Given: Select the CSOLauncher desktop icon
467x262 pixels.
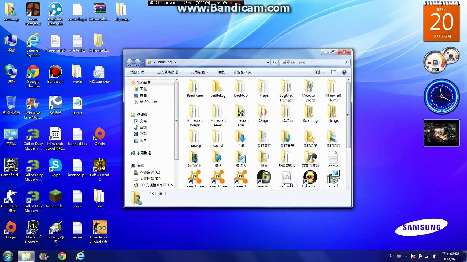Looking at the screenshot, I should click(x=11, y=201).
